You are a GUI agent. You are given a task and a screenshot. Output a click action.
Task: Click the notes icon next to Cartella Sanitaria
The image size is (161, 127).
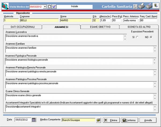point(135,6)
